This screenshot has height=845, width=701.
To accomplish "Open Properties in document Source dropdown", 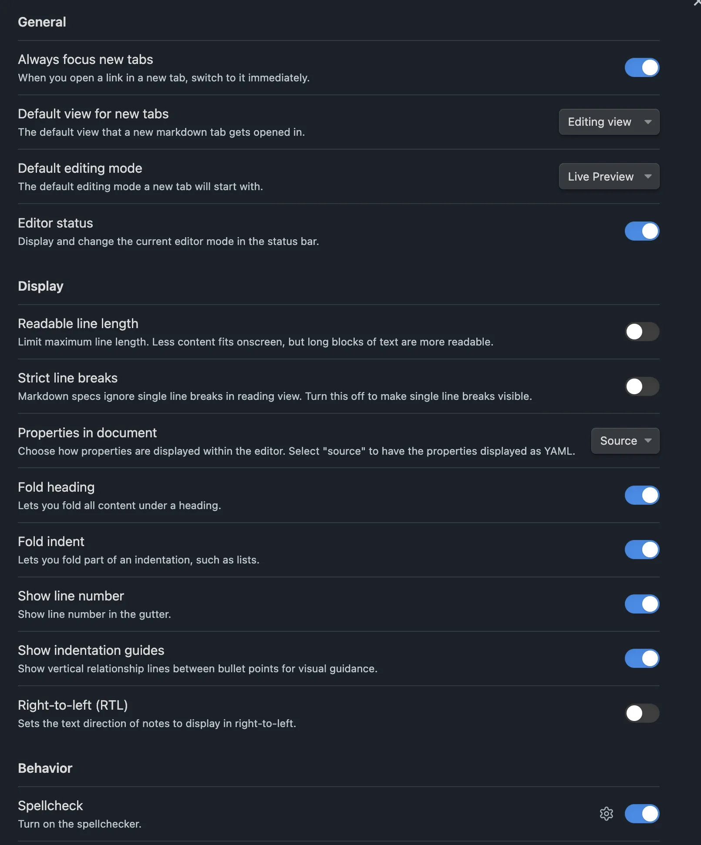I will click(625, 441).
